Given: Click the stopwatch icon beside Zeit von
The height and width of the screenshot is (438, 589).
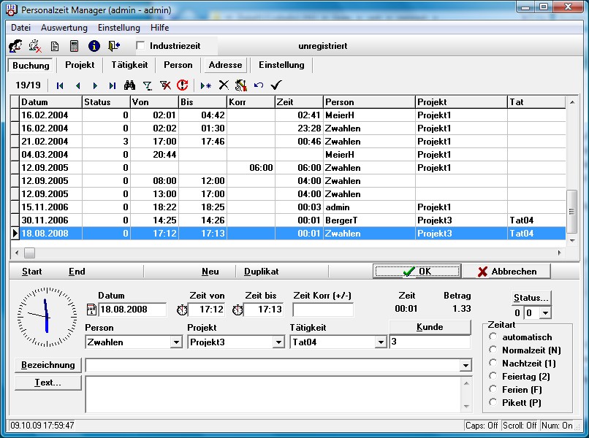Looking at the screenshot, I should click(182, 310).
